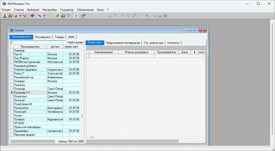Image resolution: width=275 pixels, height=151 pixels.
Task: Click the properties window icon right of person icon
Action: [83, 16]
